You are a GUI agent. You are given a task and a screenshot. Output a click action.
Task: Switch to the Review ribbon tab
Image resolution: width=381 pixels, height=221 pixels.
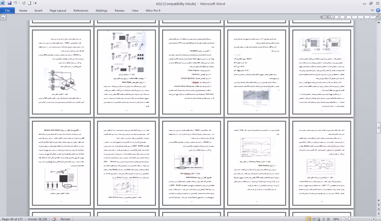120,11
